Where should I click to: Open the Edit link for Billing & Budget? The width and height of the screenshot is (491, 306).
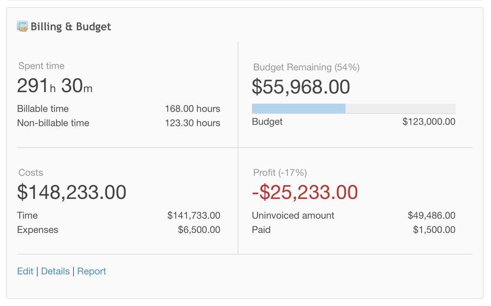(25, 271)
